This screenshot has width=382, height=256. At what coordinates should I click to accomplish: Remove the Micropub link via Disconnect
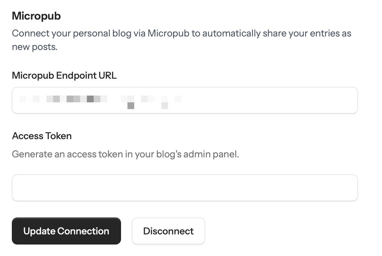[x=168, y=231]
